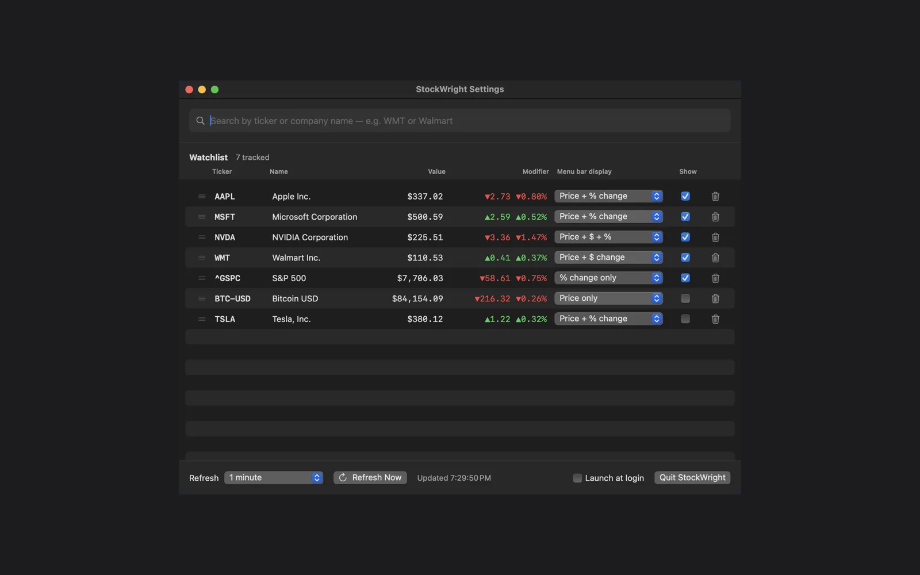Viewport: 920px width, 575px height.
Task: Select the NVIDIA Corporation name
Action: (x=310, y=237)
